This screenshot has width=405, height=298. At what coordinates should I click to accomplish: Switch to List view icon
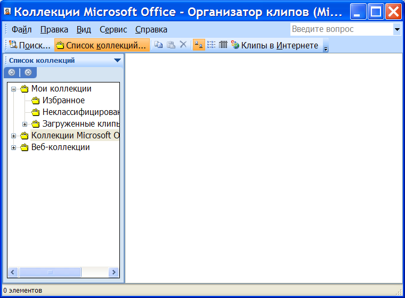pyautogui.click(x=211, y=45)
